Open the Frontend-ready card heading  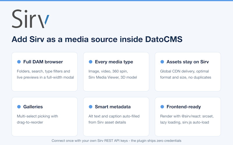pyautogui.click(x=184, y=107)
